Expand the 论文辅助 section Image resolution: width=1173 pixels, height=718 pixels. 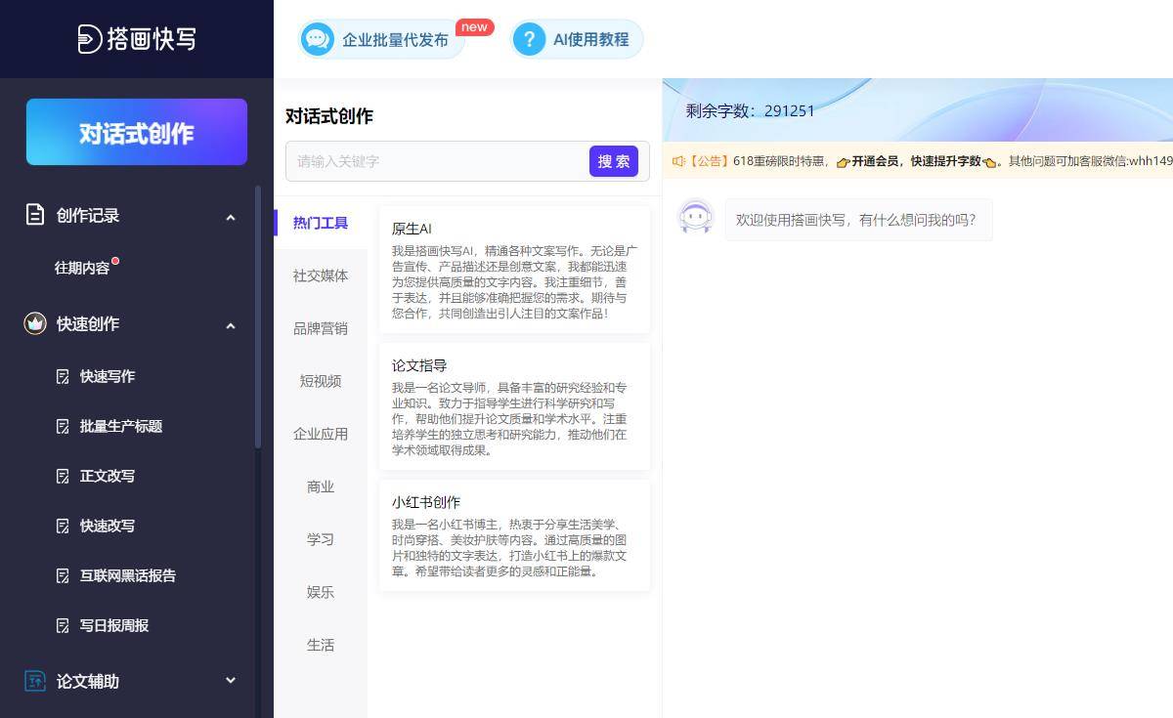tap(231, 681)
